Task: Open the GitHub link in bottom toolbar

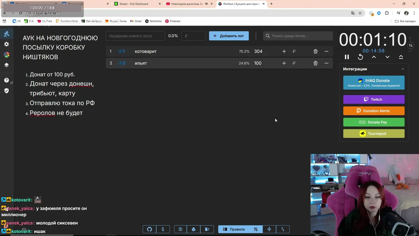Action: (x=150, y=229)
